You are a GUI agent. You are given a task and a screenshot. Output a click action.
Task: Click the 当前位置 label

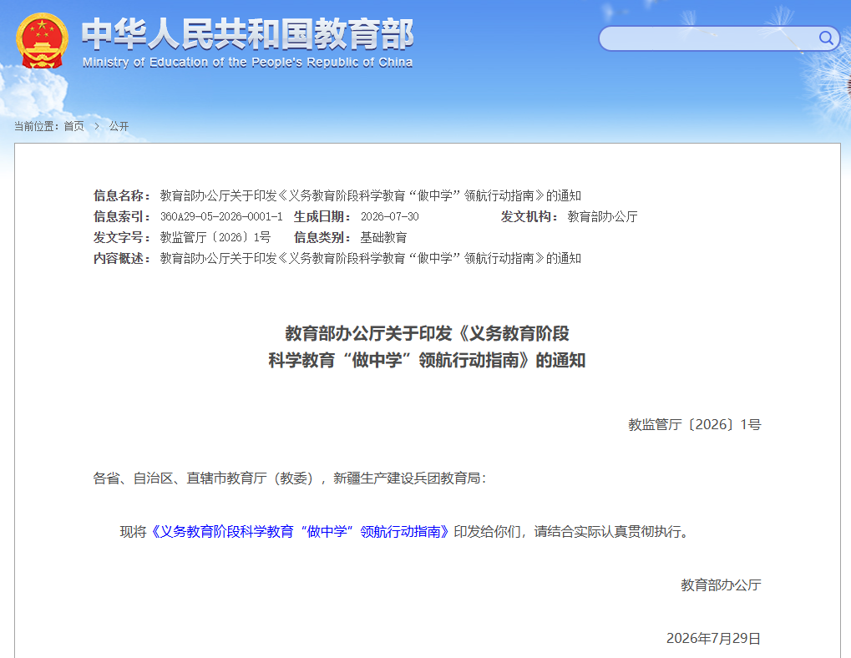coord(36,126)
